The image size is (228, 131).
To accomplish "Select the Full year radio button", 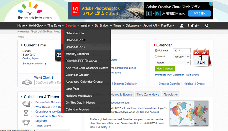I will [x=156, y=50].
